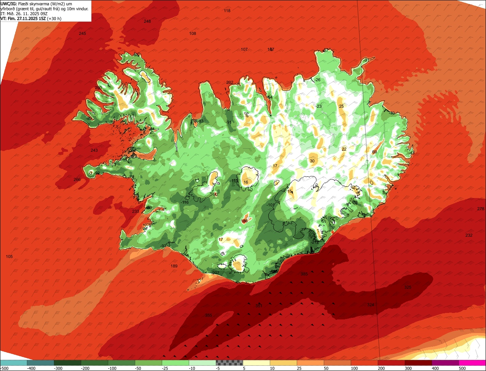Click the flux value '-26' in northeast Iceland
The width and height of the screenshot is (486, 371).
pyautogui.click(x=317, y=80)
